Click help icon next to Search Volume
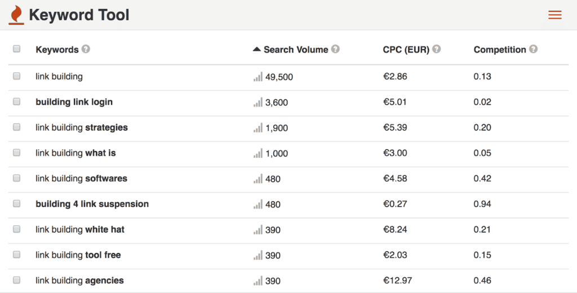Image resolution: width=577 pixels, height=293 pixels. tap(335, 49)
